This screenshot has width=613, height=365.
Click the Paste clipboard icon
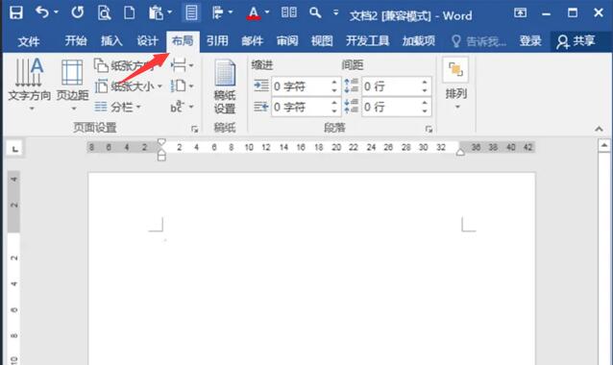pyautogui.click(x=156, y=12)
